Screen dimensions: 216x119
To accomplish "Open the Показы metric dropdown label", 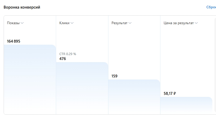I will [13, 23].
